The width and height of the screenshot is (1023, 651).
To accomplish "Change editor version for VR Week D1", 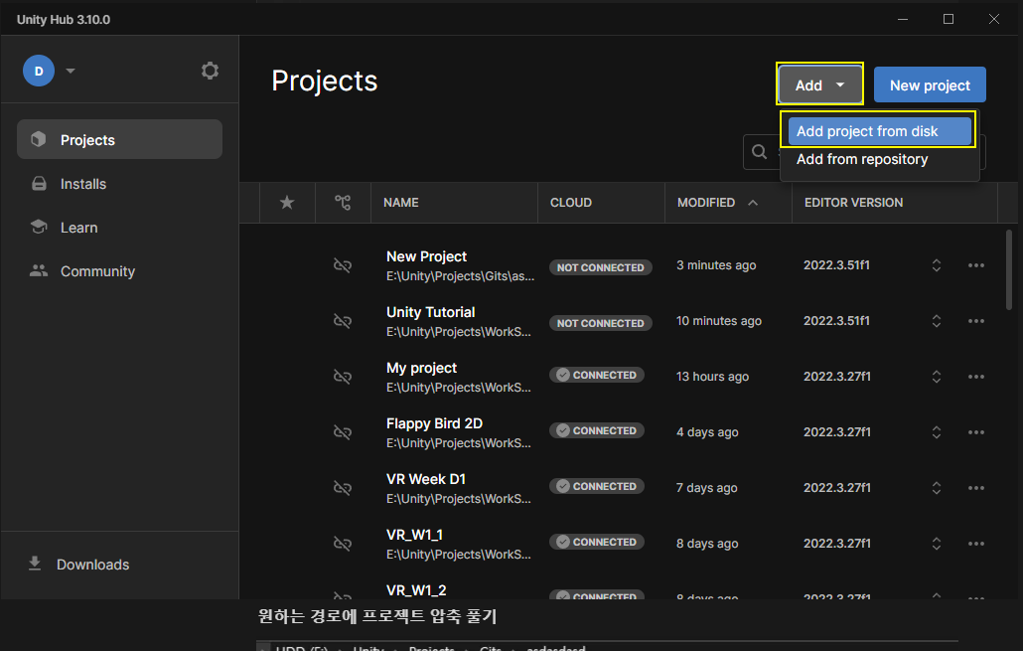I will tap(937, 488).
